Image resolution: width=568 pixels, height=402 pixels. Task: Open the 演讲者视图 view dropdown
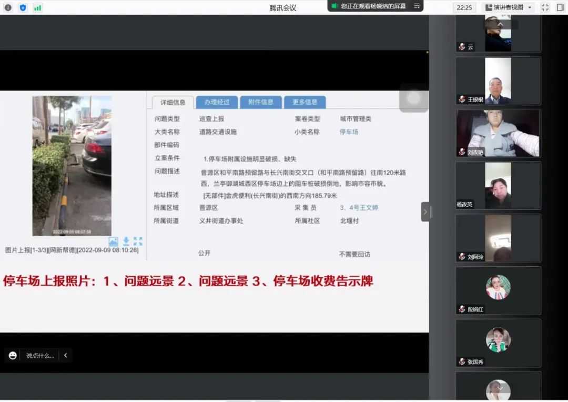pyautogui.click(x=508, y=7)
